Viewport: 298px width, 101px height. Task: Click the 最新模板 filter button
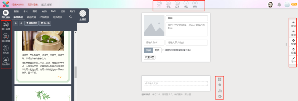(31, 23)
